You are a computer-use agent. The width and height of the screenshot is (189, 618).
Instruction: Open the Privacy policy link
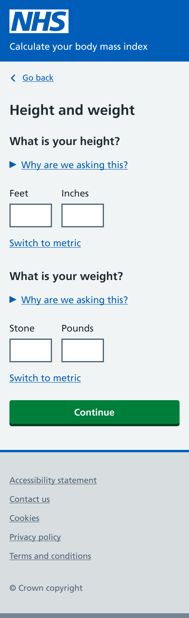pyautogui.click(x=35, y=537)
